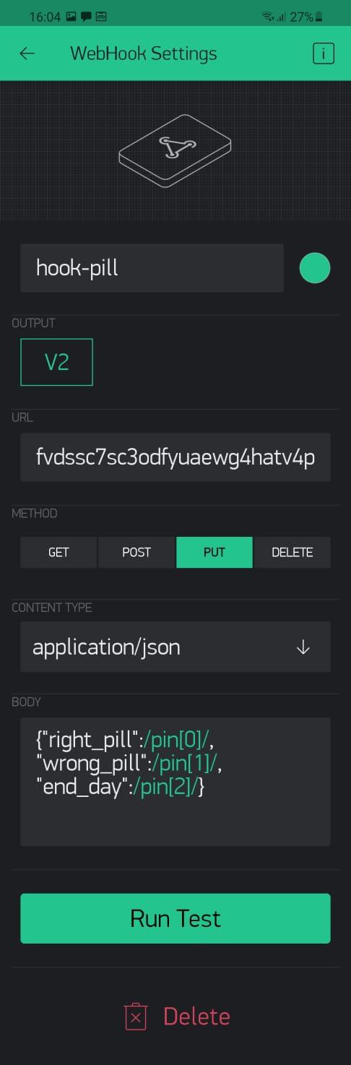Expand content type via down arrow

303,647
